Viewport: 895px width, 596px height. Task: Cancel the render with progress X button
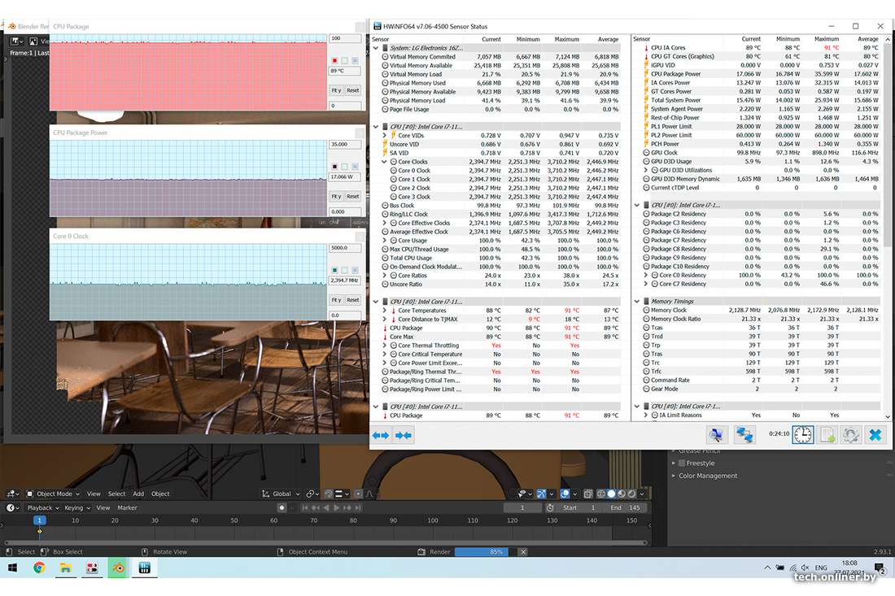click(523, 552)
